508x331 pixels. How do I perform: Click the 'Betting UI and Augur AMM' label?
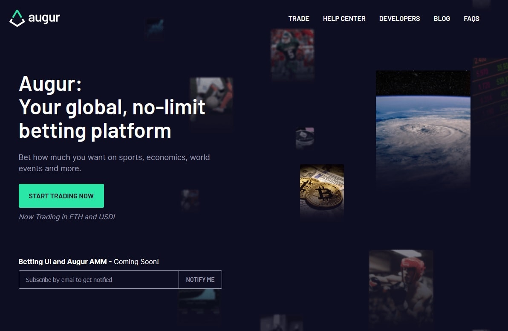(x=63, y=261)
